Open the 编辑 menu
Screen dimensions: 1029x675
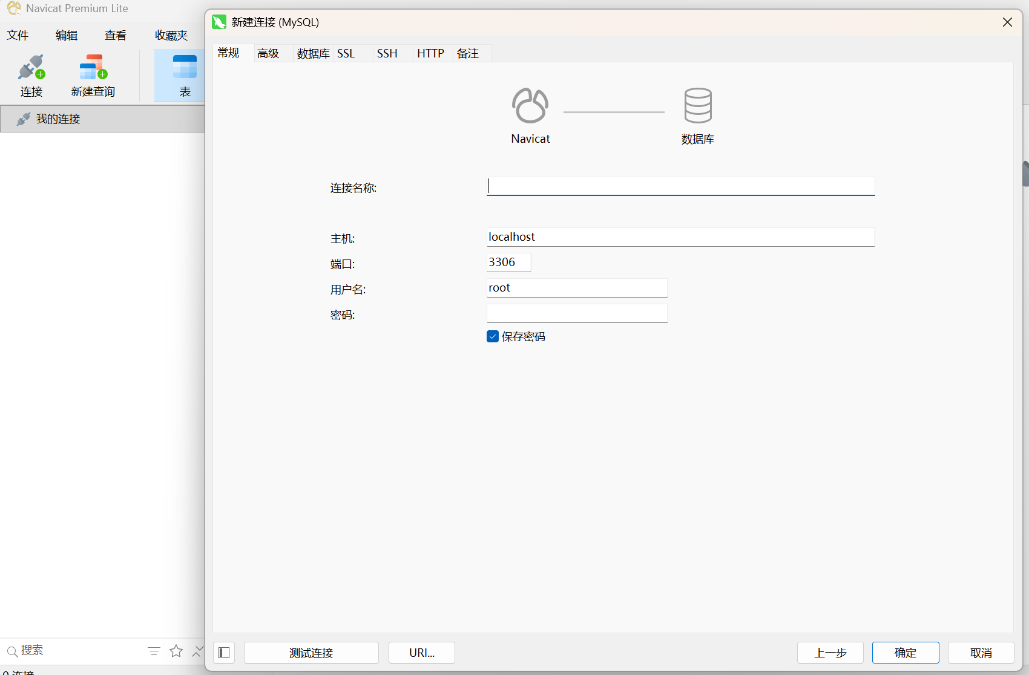(x=67, y=35)
